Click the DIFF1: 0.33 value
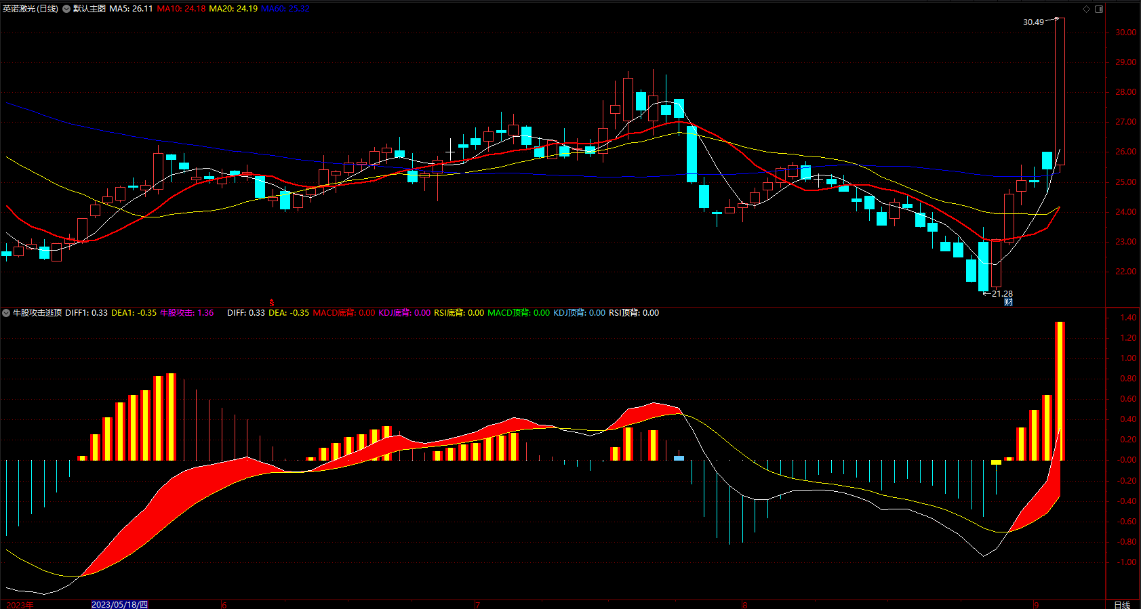1141x609 pixels. coord(86,313)
